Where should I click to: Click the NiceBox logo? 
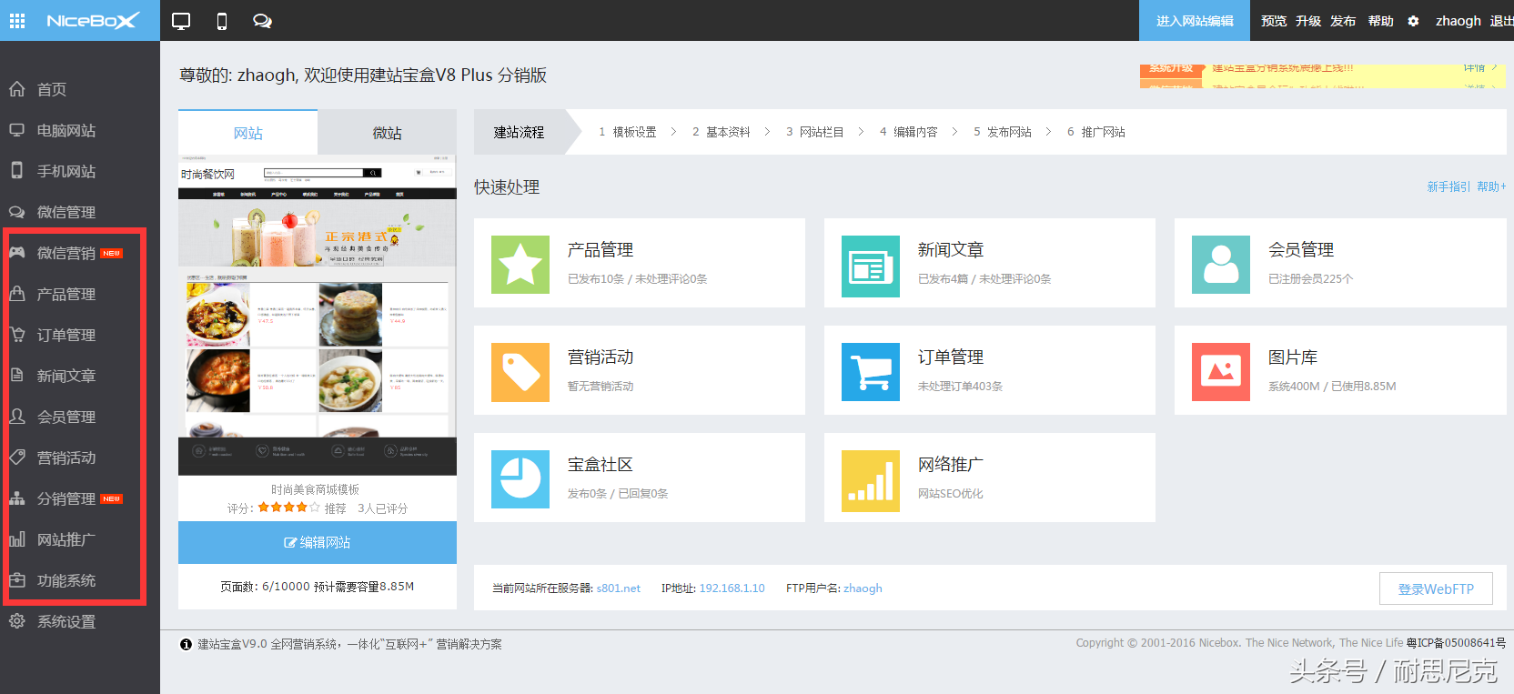click(x=93, y=20)
